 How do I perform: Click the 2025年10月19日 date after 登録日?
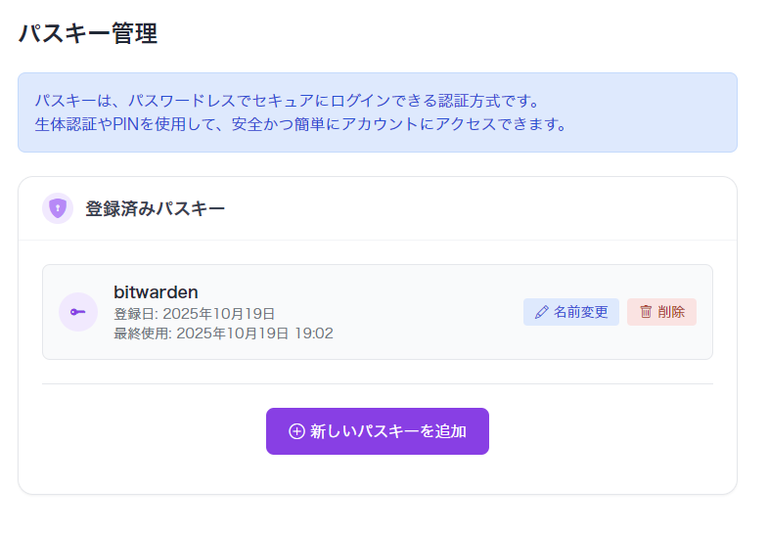click(x=218, y=314)
